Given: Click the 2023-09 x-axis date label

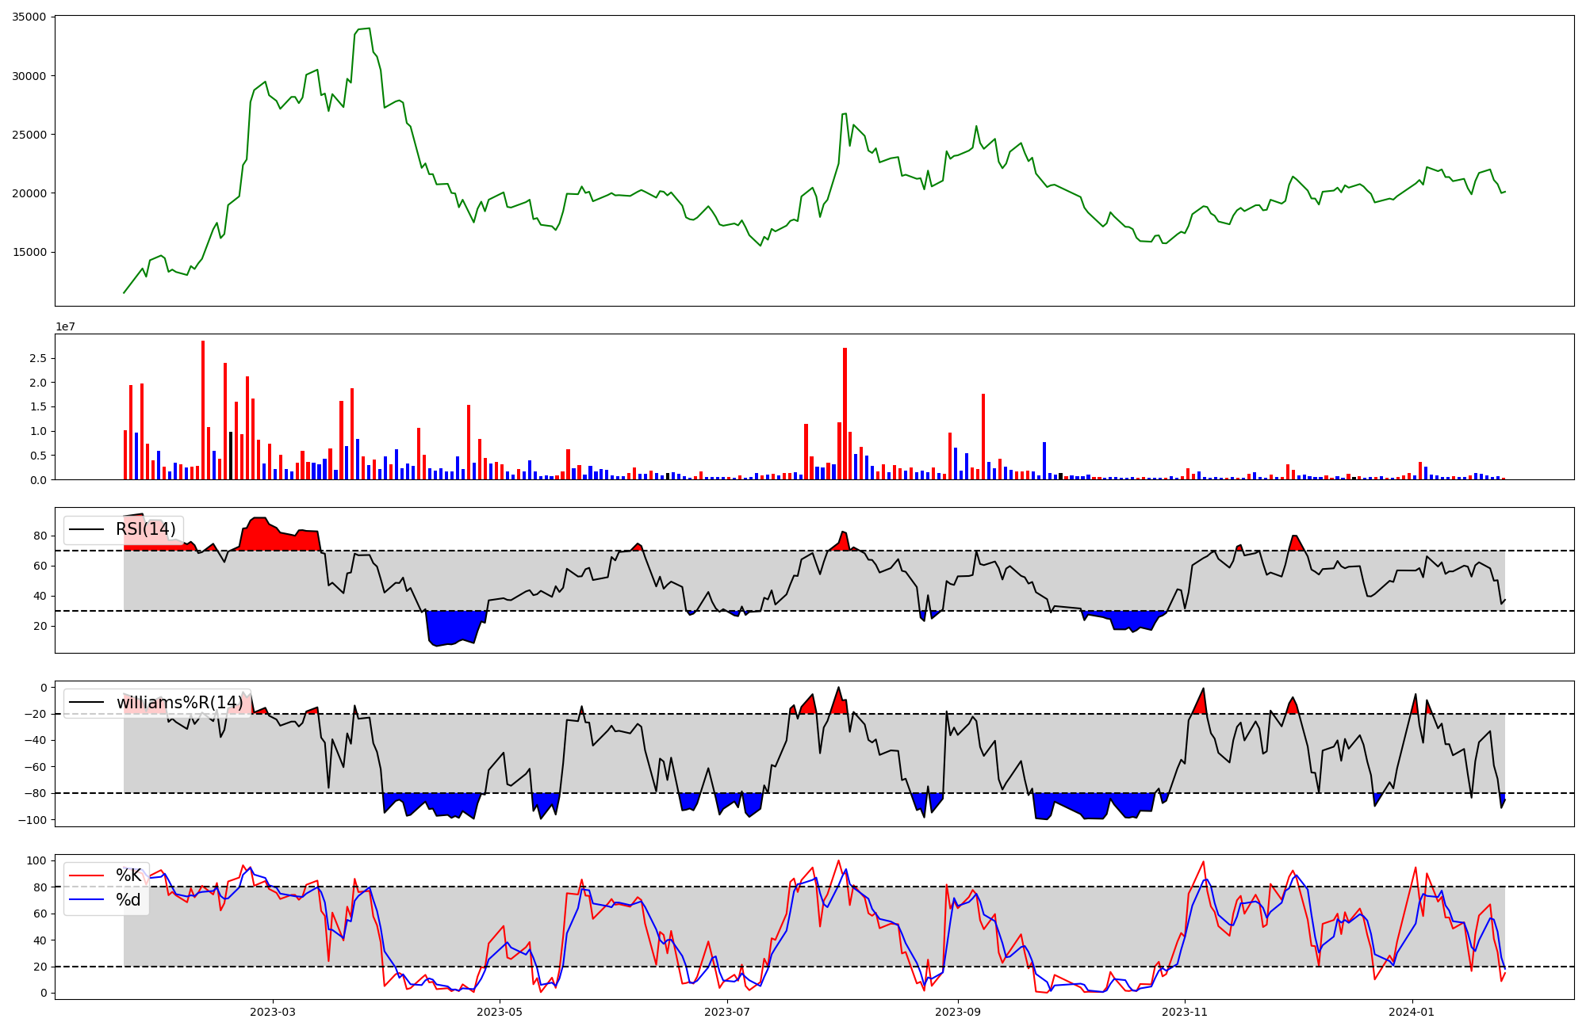Looking at the screenshot, I should click(958, 1012).
